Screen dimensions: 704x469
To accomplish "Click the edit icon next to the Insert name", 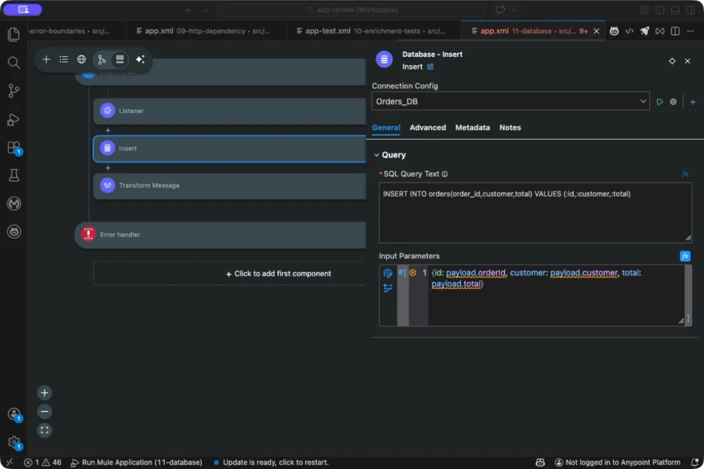I will [x=430, y=67].
